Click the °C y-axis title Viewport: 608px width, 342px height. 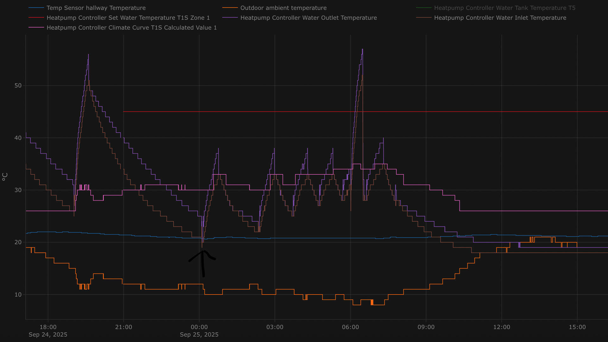[x=5, y=177]
